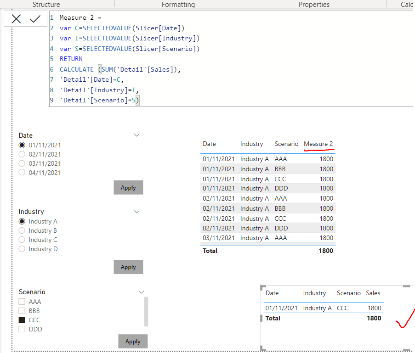This screenshot has width=415, height=353.
Task: Collapse the Scenario slicer chevron
Action: click(x=142, y=292)
